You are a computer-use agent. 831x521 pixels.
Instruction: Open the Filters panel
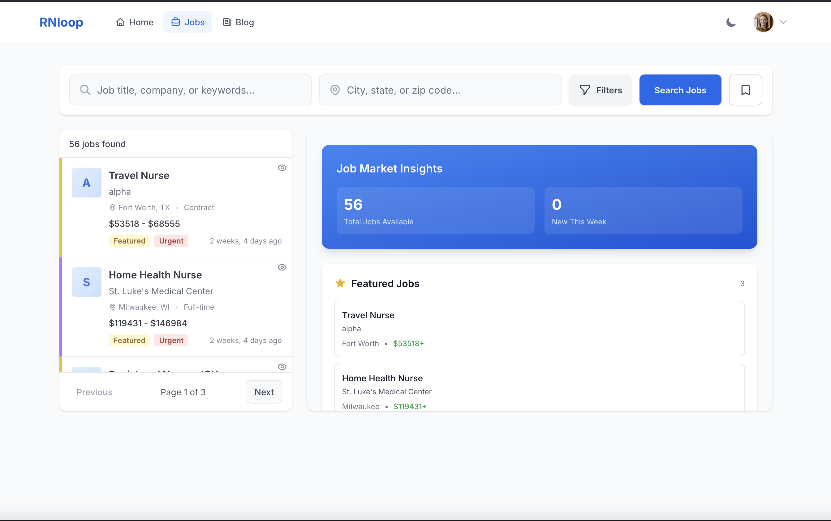click(x=600, y=90)
